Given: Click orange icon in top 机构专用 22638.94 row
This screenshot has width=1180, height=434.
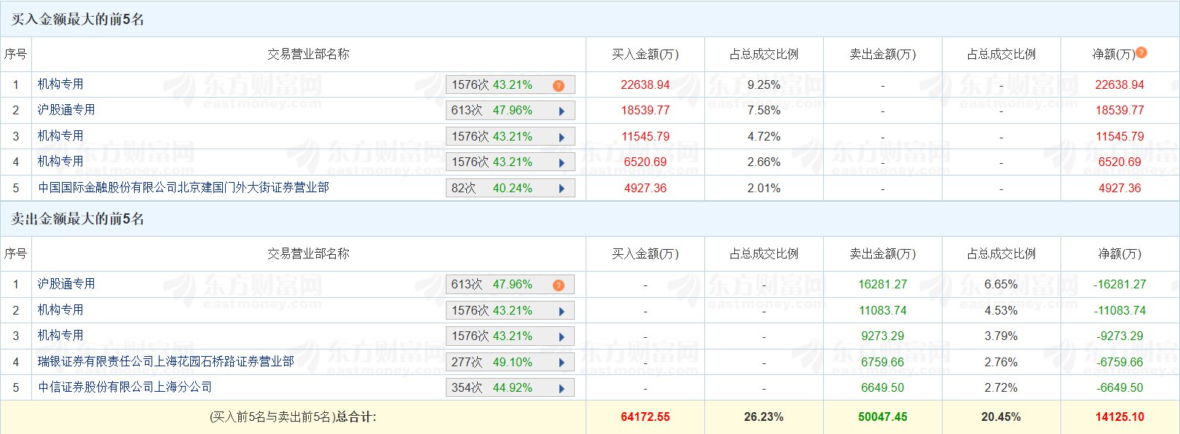Looking at the screenshot, I should coord(559,86).
